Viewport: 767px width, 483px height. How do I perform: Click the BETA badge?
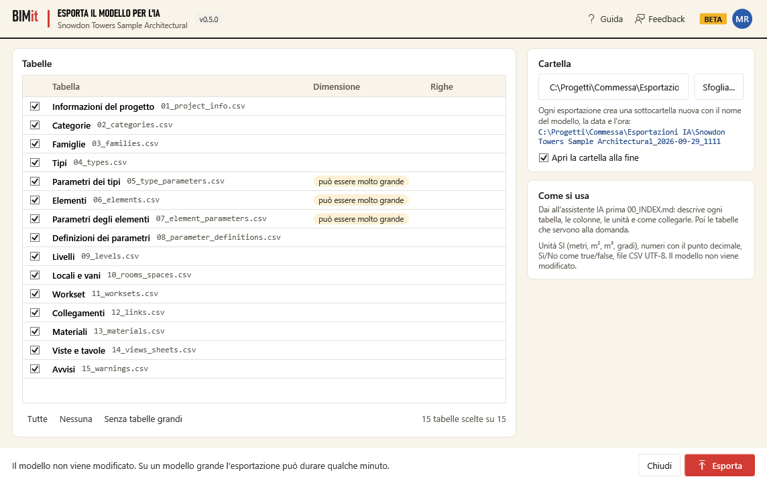click(713, 19)
